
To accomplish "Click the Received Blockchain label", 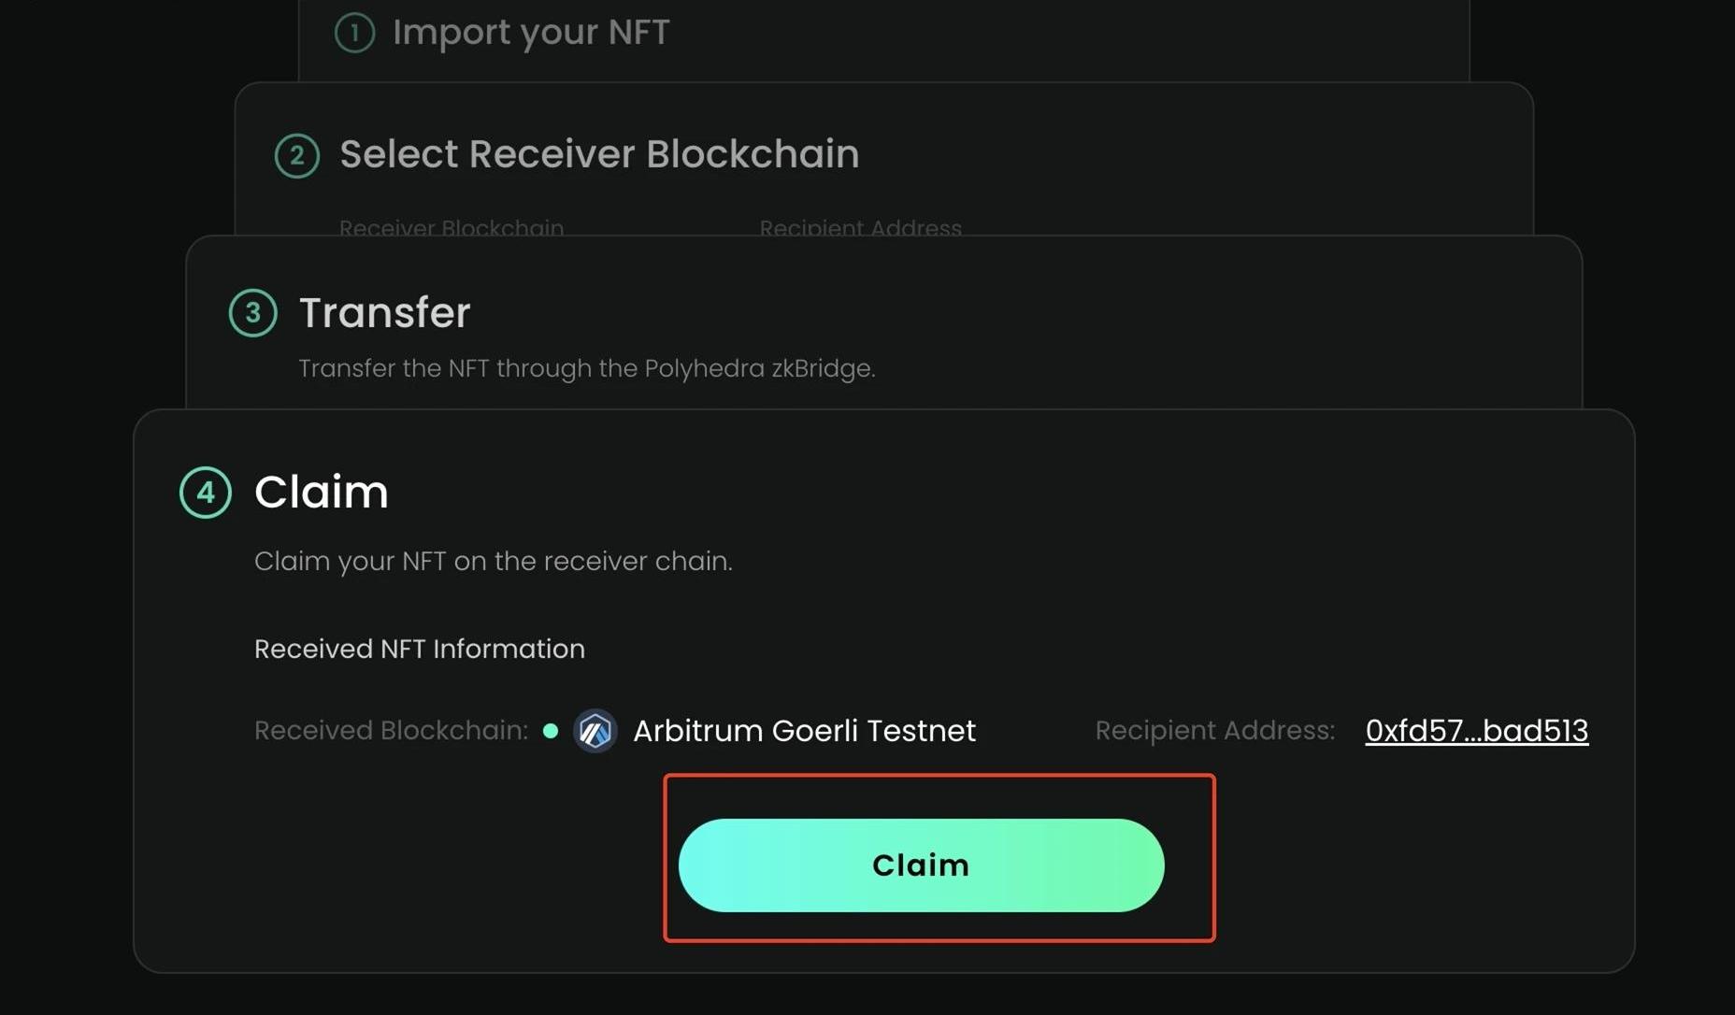I will (391, 731).
